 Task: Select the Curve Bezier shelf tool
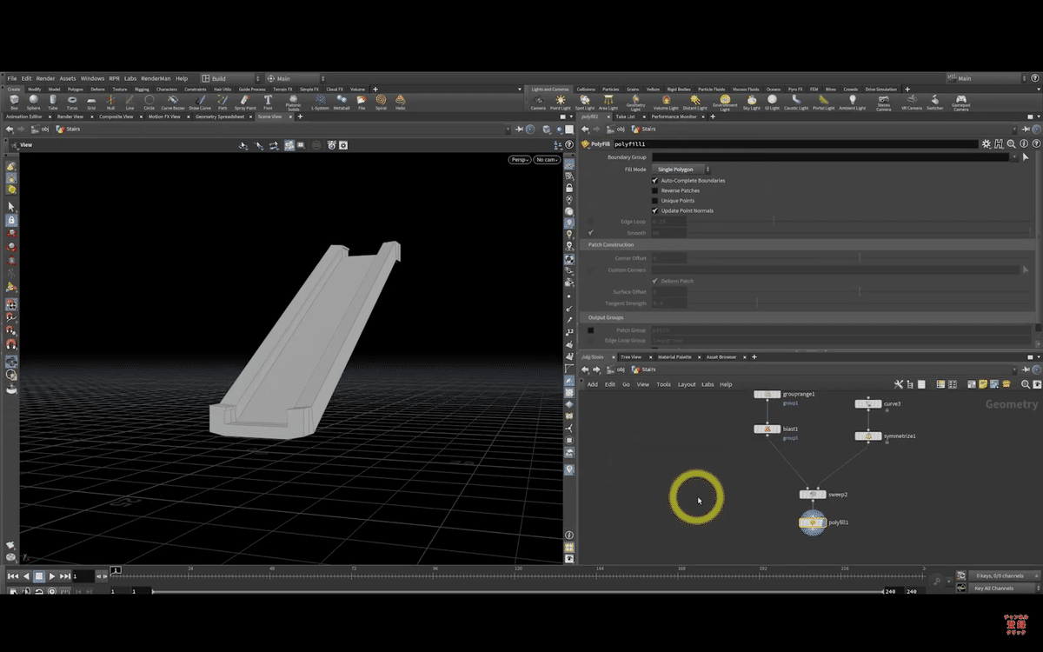[x=173, y=102]
